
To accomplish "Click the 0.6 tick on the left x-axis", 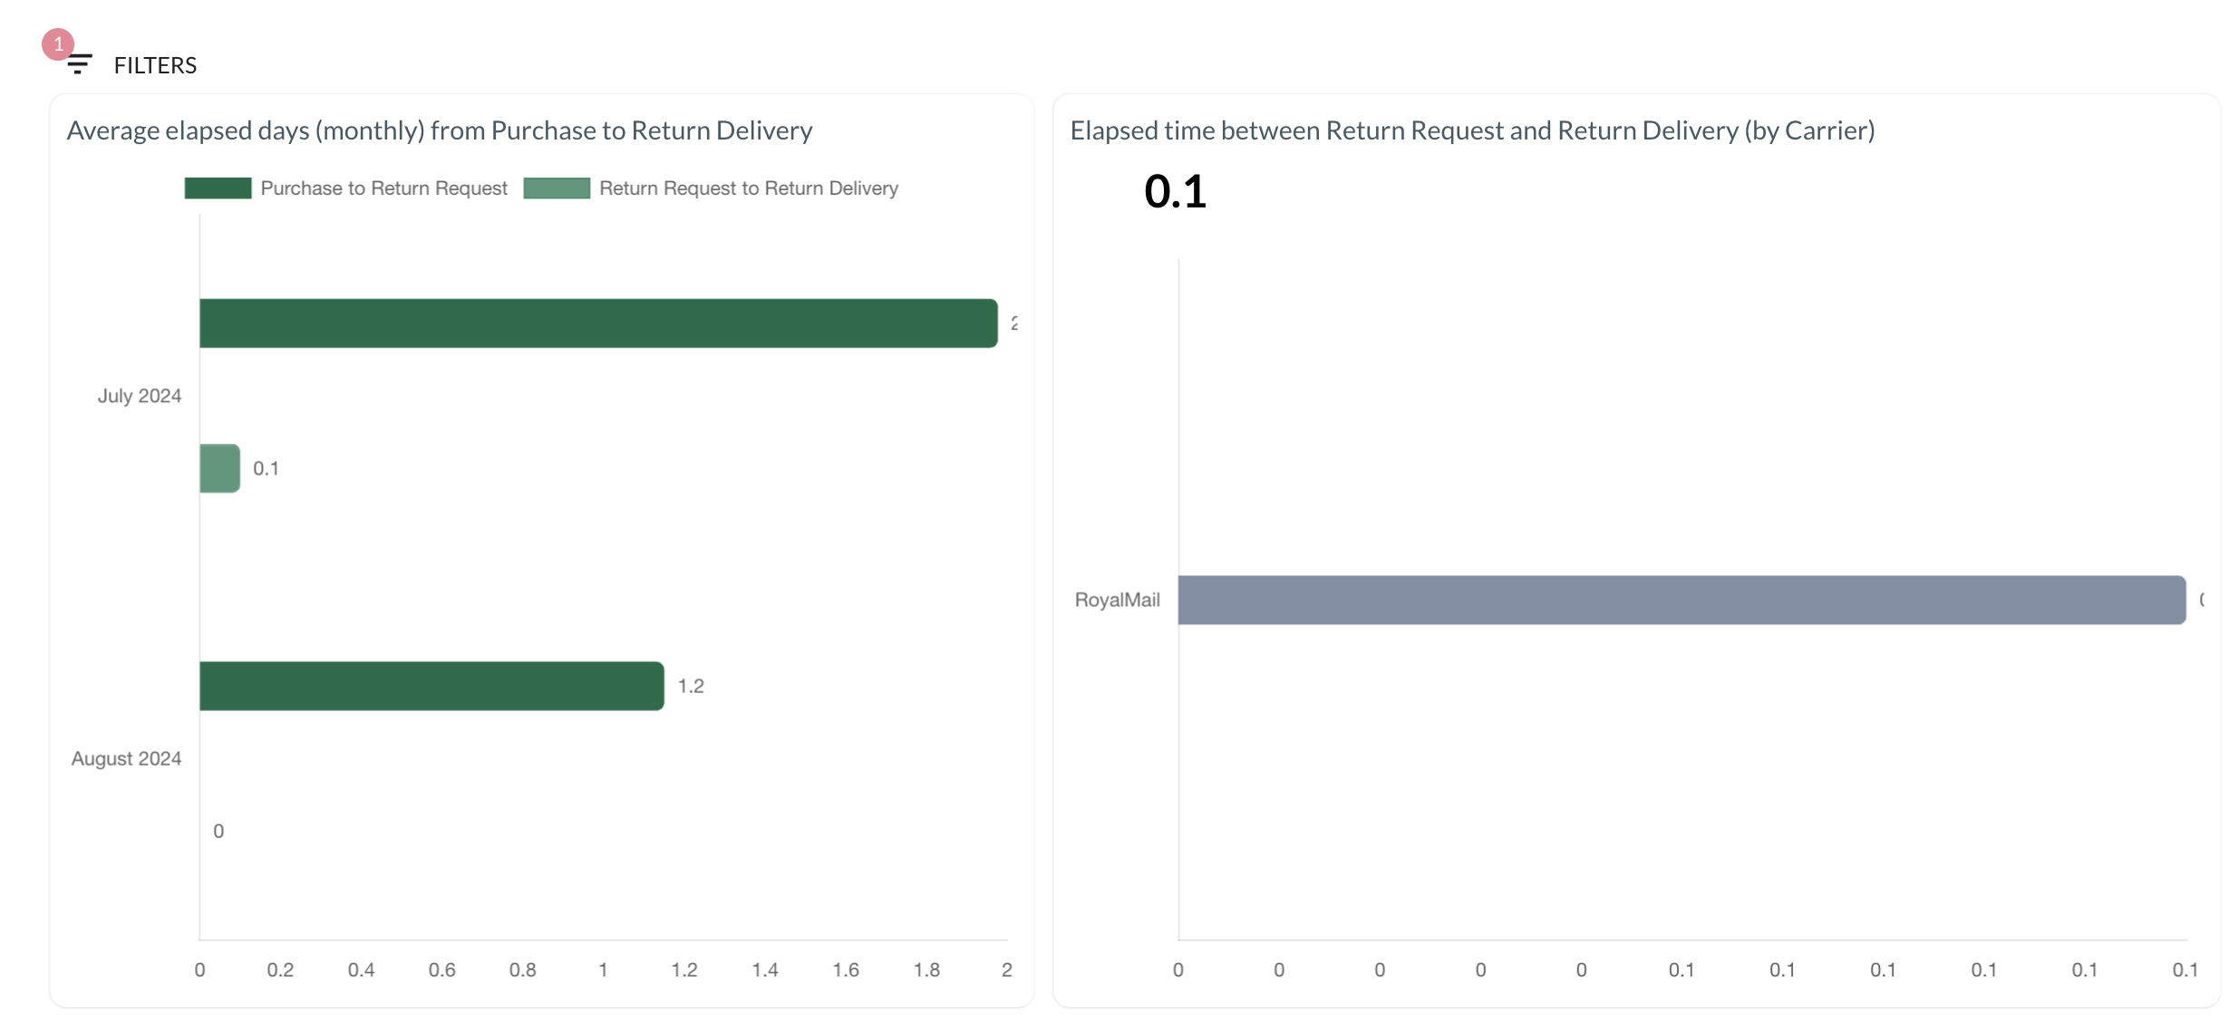I will [x=441, y=969].
